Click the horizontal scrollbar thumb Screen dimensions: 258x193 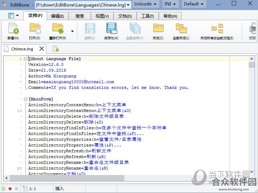67,178
